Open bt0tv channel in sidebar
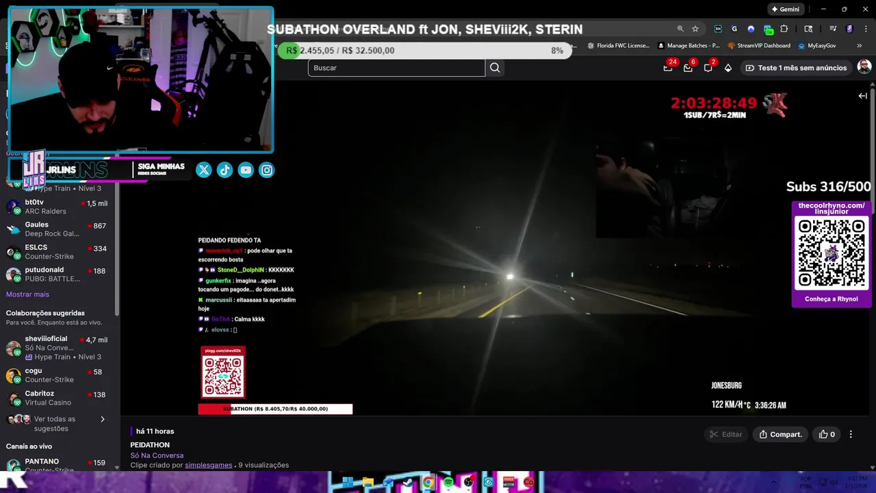Screen dimensions: 876x493 click(x=58, y=207)
